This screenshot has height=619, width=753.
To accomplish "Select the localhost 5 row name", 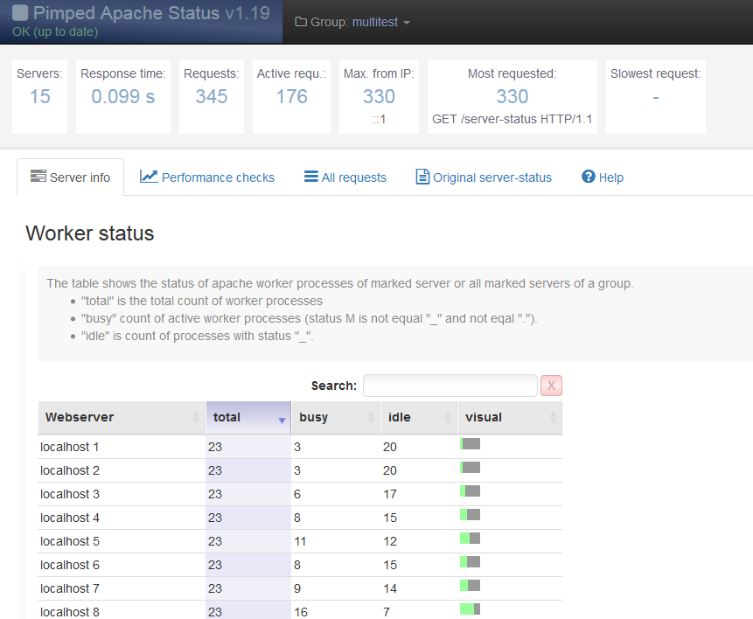I will (x=70, y=541).
